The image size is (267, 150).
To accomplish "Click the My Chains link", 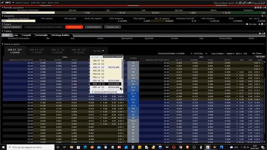I will (257, 53).
